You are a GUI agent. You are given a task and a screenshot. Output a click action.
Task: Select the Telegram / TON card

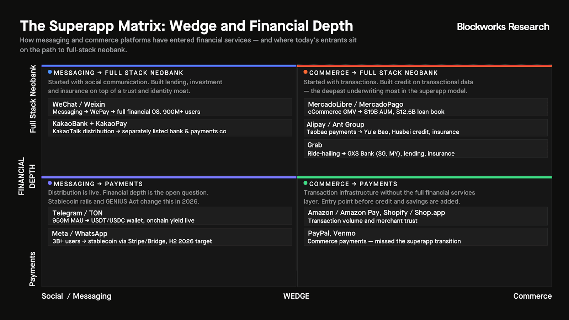[x=170, y=216]
